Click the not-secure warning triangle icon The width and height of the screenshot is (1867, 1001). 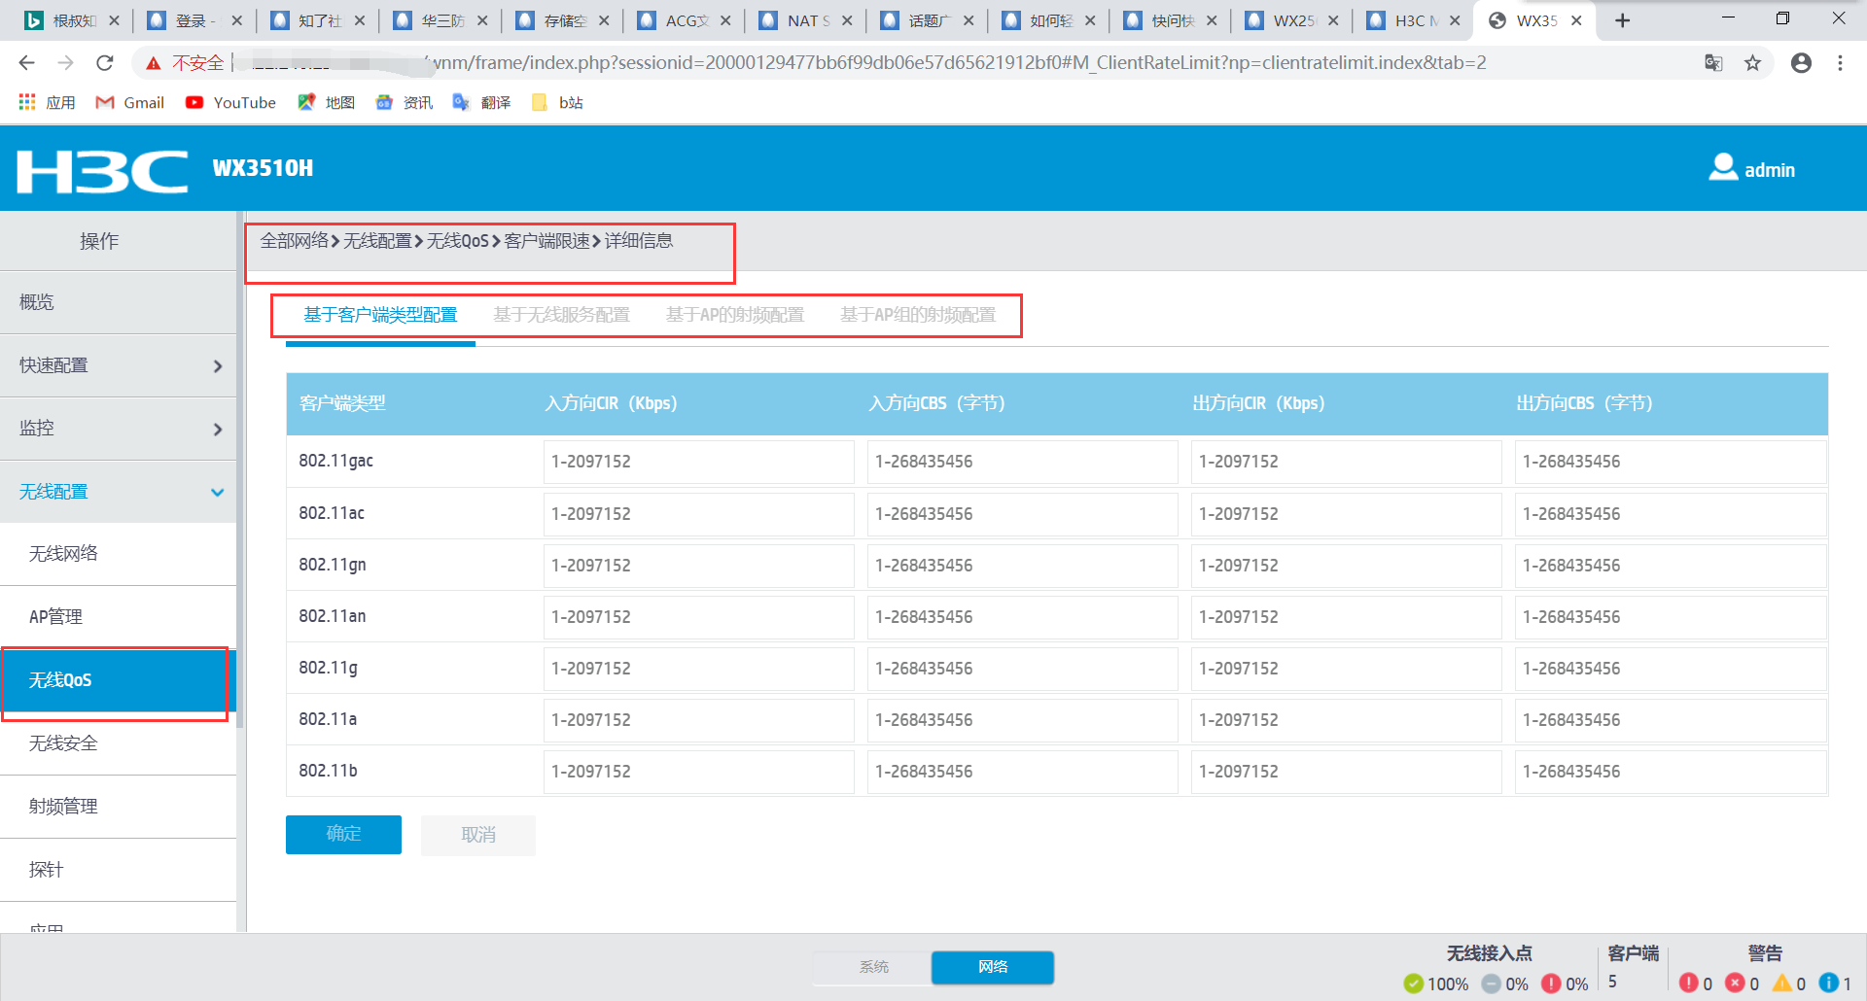tap(153, 63)
